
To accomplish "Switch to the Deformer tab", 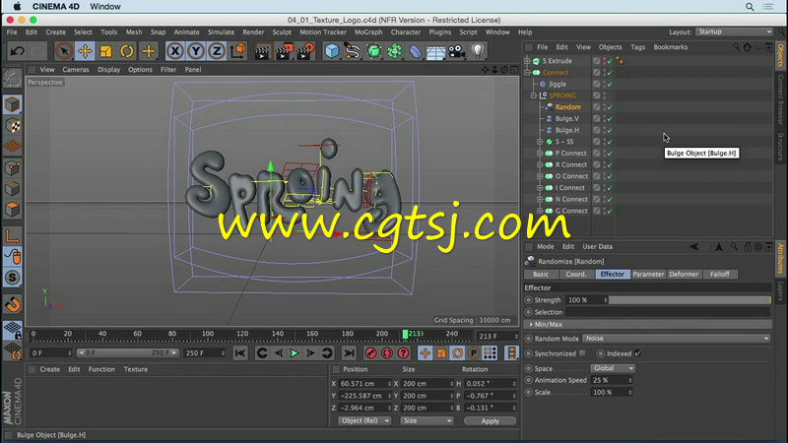I will click(x=684, y=275).
